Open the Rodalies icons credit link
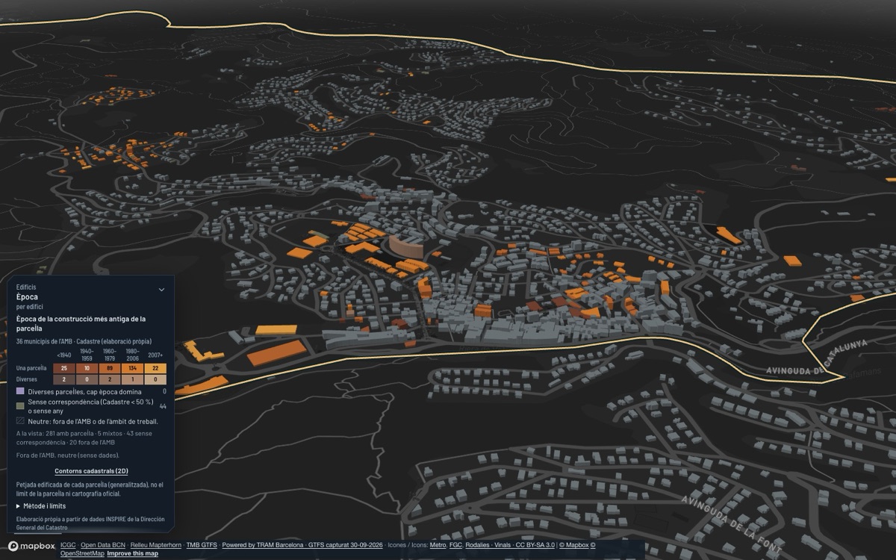 477,545
